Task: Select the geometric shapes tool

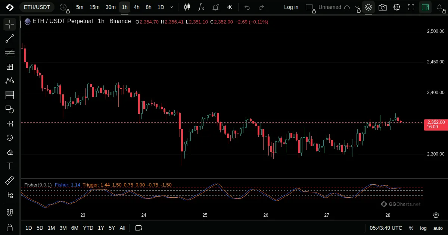Action: coord(10,109)
